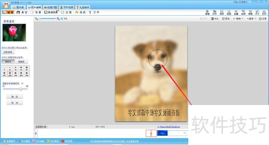This screenshot has width=269, height=145.
Task: Switch to the 图片库 tab
Action: click(18, 7)
